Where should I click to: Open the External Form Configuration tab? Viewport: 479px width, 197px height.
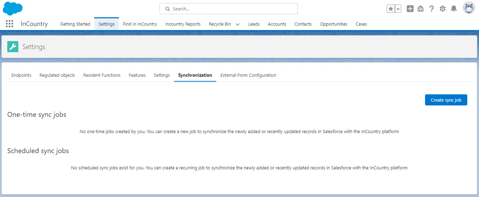(x=248, y=75)
